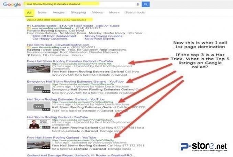Click the Google logo
The height and width of the screenshot is (157, 233).
[12, 4]
